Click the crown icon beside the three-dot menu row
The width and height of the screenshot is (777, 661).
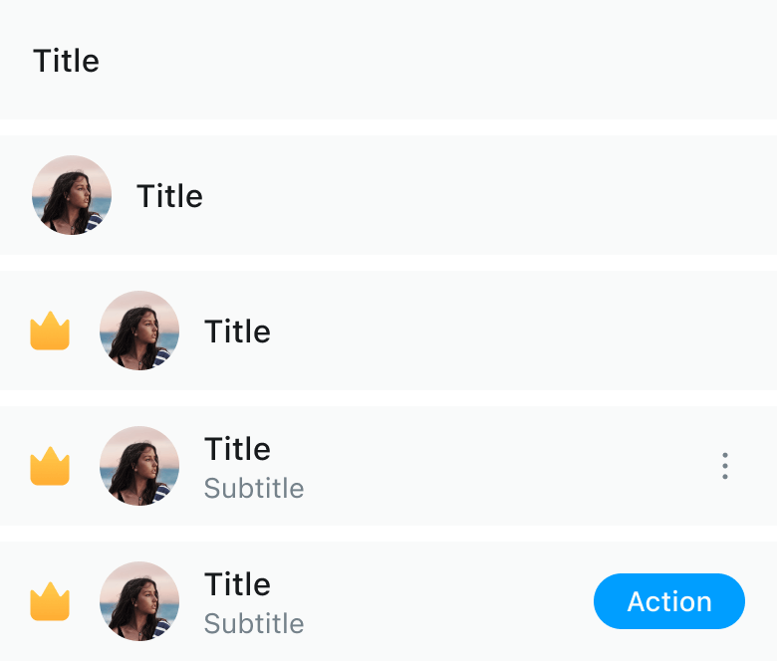click(50, 466)
